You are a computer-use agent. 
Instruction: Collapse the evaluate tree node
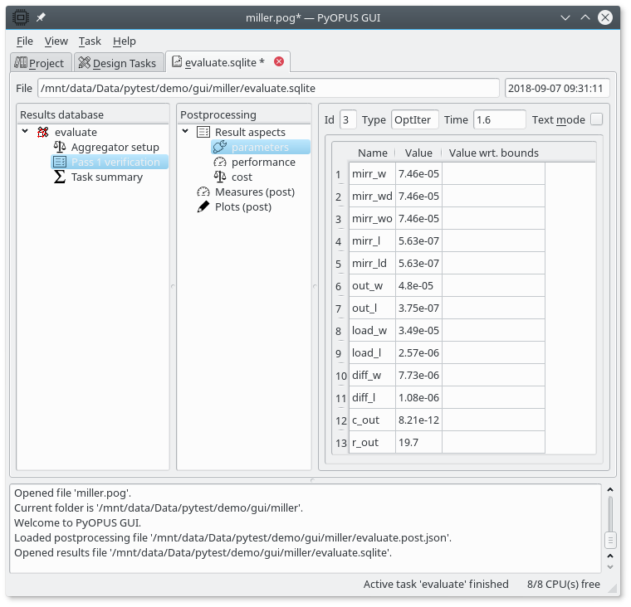click(25, 132)
